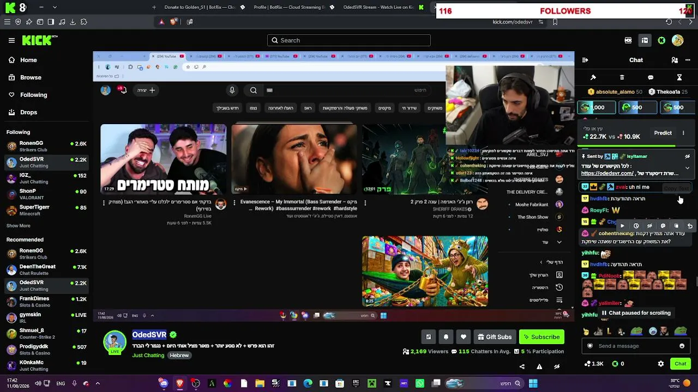The image size is (698, 392).
Task: Open Windows Start menu in taskbar
Action: point(533,383)
